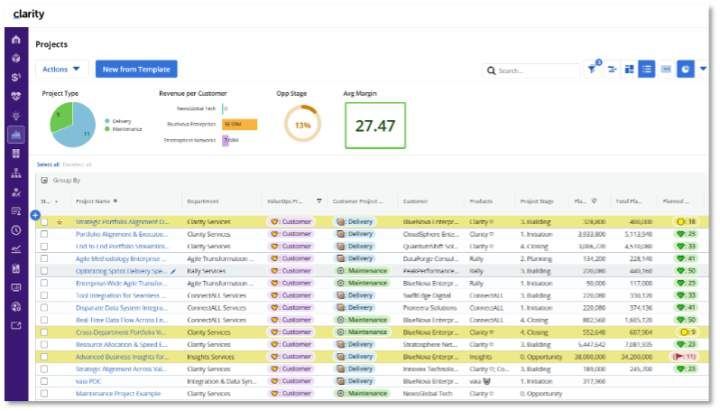This screenshot has width=720, height=411.
Task: Check the box for Portfolio Alignment & Execution row
Action: tap(44, 233)
